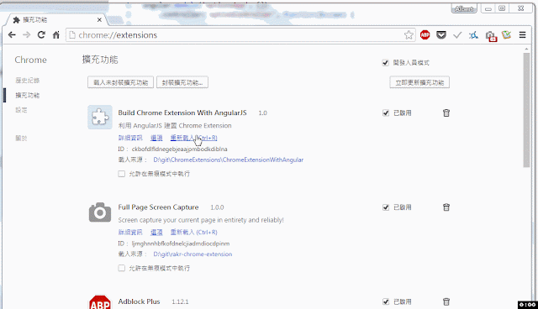Open the history item in the Chrome sidebar

(x=28, y=81)
